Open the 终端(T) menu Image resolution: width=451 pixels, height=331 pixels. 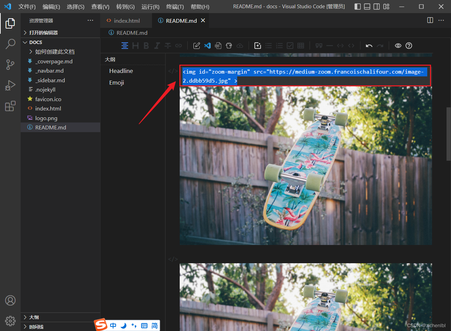[x=175, y=7]
